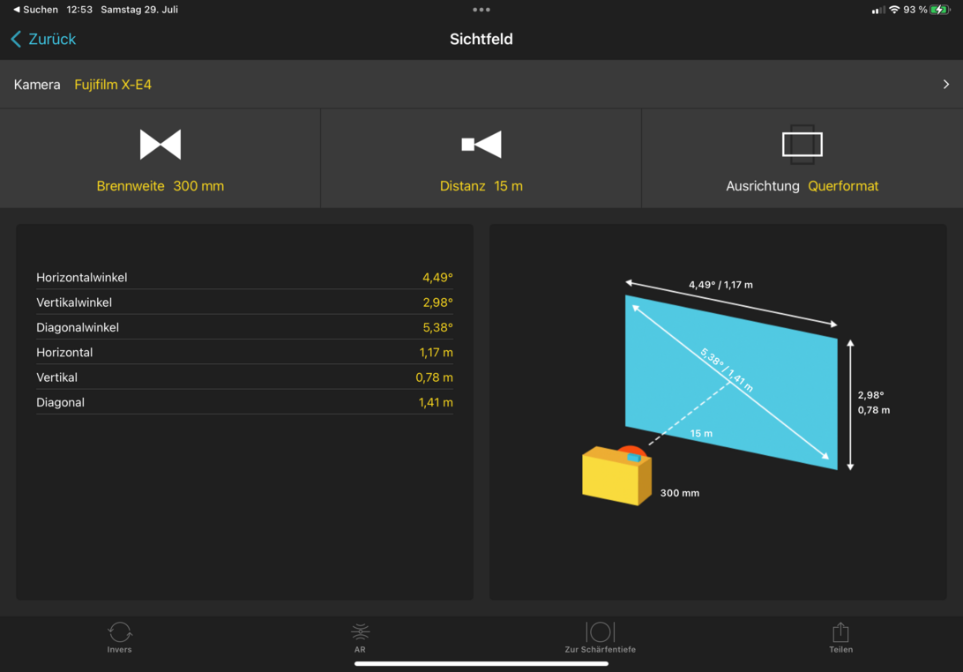Screen dimensions: 963x672
Task: Return to Suchen app in status bar
Action: click(x=35, y=10)
